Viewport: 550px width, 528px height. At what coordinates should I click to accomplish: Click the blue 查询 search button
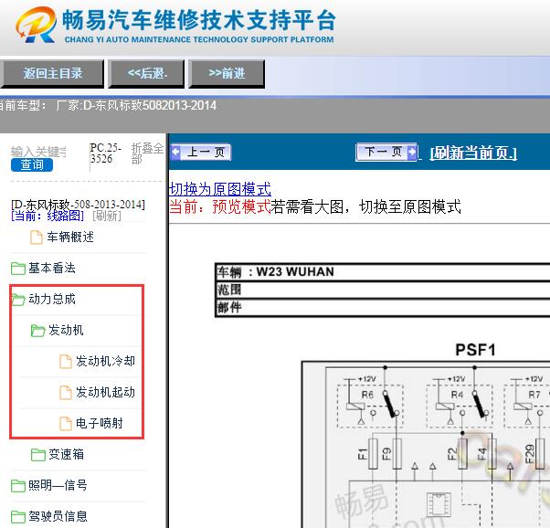pyautogui.click(x=32, y=164)
